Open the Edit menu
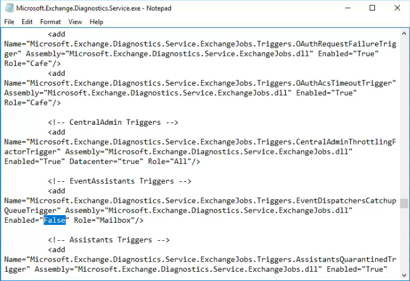This screenshot has height=281, width=410. 27,22
